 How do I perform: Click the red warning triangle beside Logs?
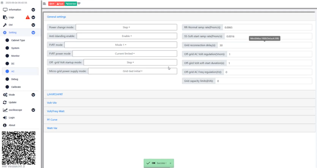point(28,17)
